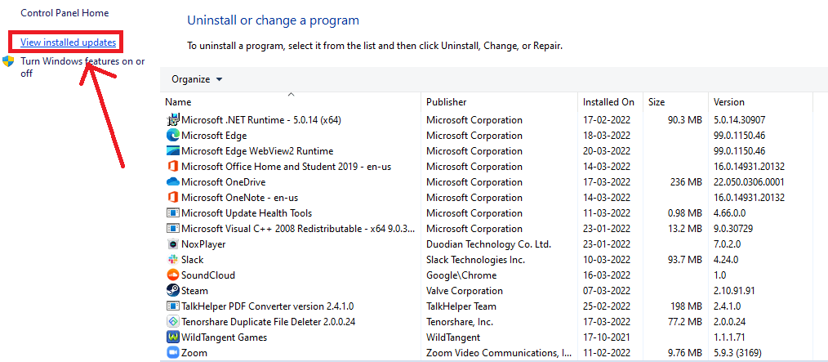This screenshot has height=362, width=828.
Task: Open the View installed updates link
Action: click(x=68, y=42)
